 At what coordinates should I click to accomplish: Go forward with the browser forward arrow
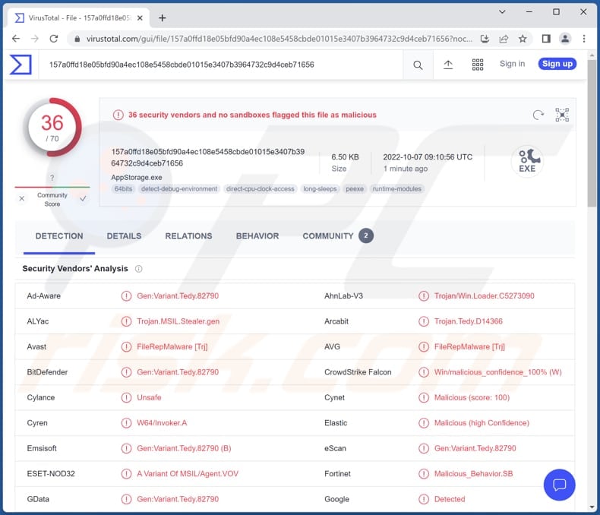[35, 39]
